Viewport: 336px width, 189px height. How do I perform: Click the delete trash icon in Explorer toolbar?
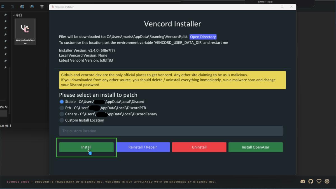point(42,7)
